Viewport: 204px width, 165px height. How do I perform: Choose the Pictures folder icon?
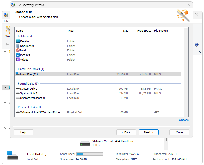coord(18,55)
